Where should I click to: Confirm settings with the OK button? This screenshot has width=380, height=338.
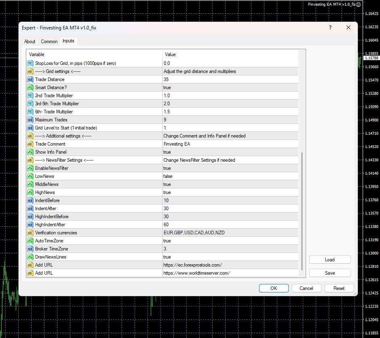pyautogui.click(x=274, y=288)
